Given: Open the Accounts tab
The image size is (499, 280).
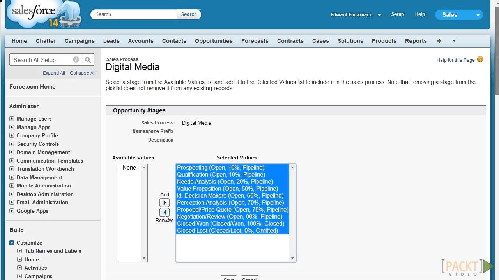Looking at the screenshot, I should coord(141,41).
